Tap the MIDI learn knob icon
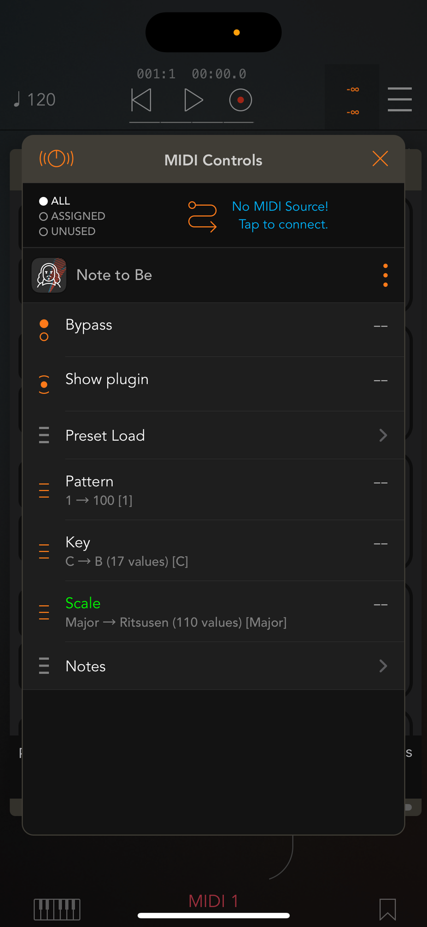 tap(56, 158)
